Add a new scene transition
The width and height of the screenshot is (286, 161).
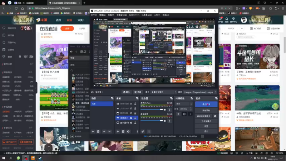click(x=178, y=114)
